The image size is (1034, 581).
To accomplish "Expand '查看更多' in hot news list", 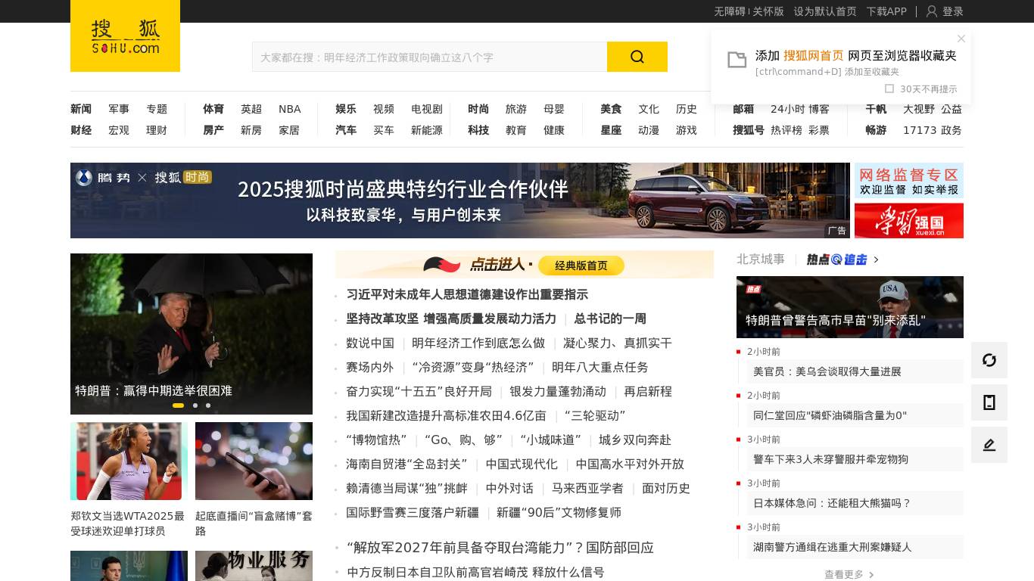I will pos(849,574).
